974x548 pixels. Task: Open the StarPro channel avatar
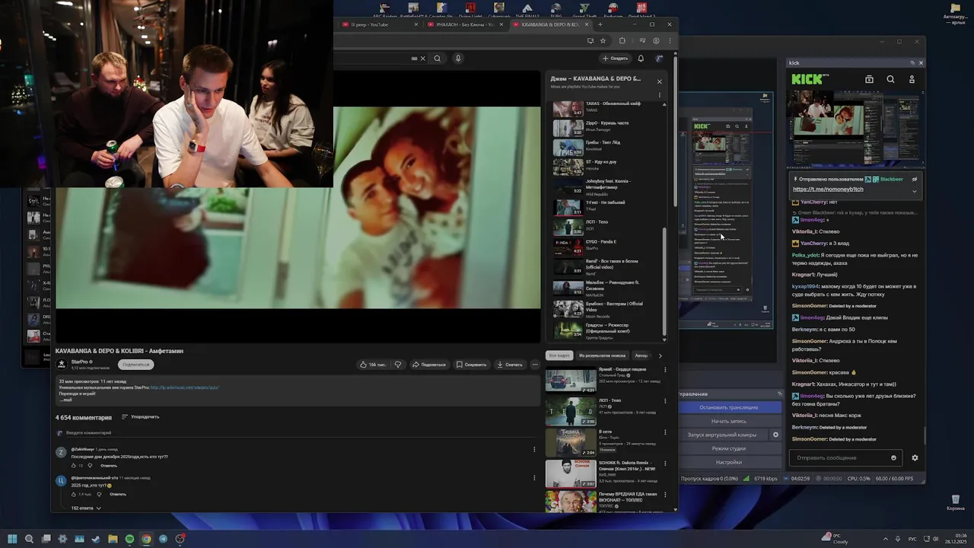[62, 365]
